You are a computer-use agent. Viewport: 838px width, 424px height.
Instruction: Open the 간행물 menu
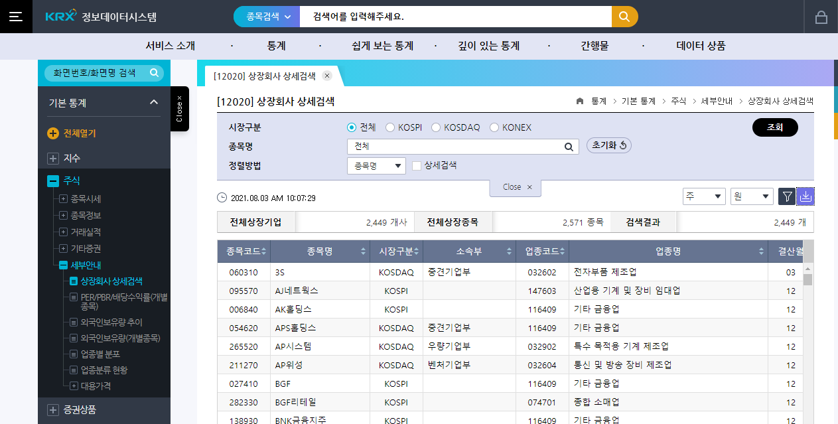click(x=594, y=46)
